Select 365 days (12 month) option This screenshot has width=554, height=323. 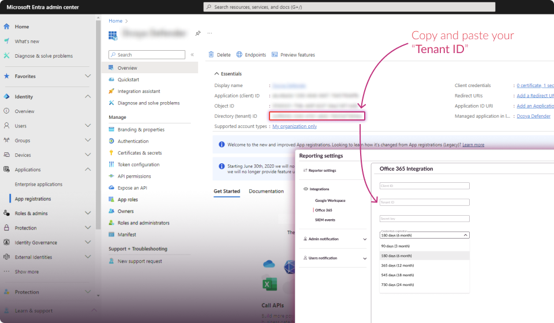398,265
